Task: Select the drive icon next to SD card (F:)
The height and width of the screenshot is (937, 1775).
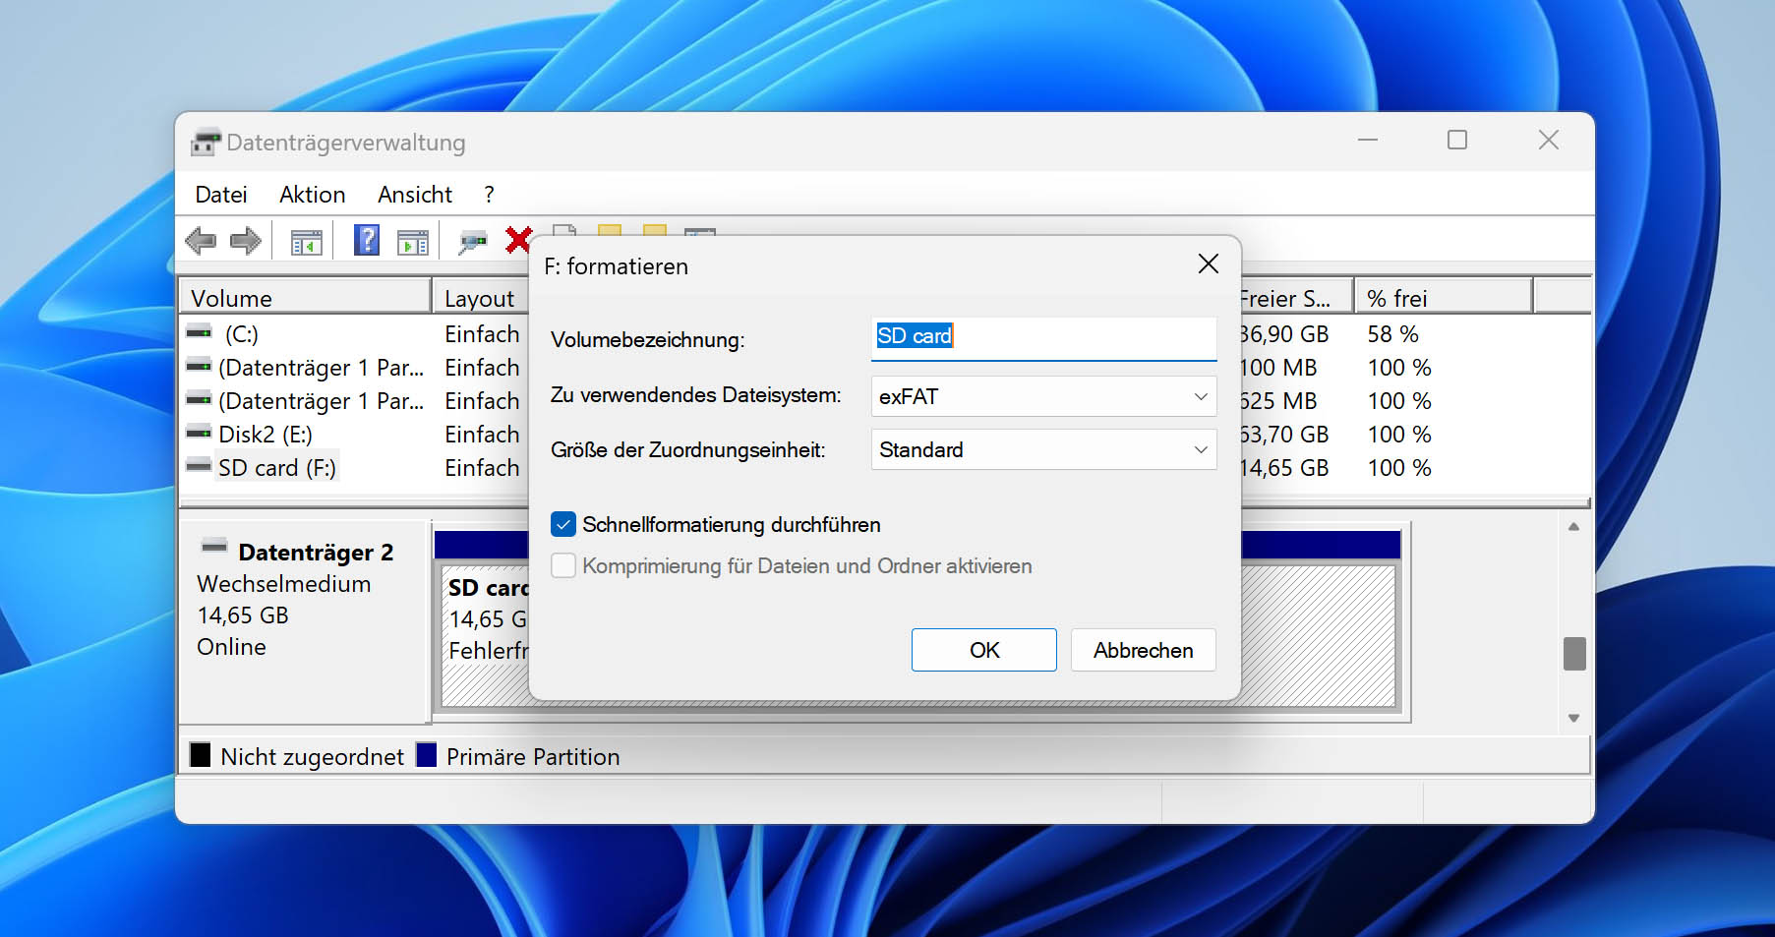Action: point(199,466)
